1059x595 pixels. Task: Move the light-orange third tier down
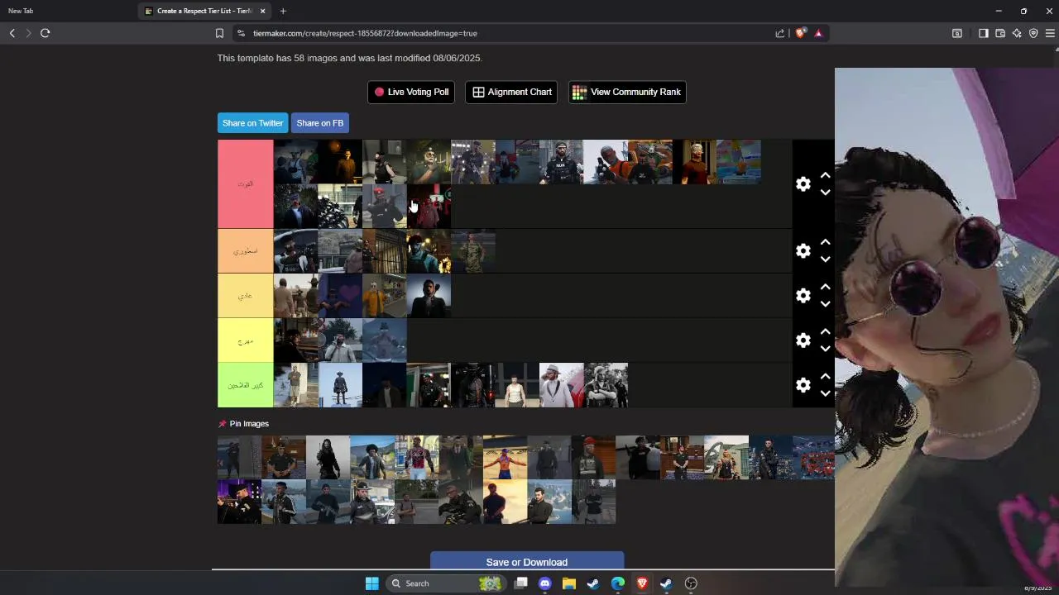[x=825, y=304]
